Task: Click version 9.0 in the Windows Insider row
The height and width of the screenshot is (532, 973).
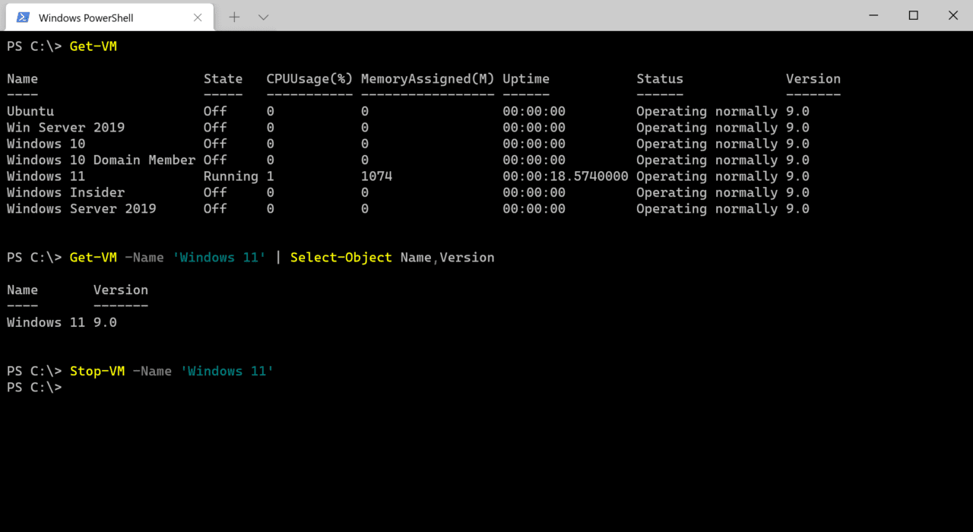Action: click(x=797, y=193)
